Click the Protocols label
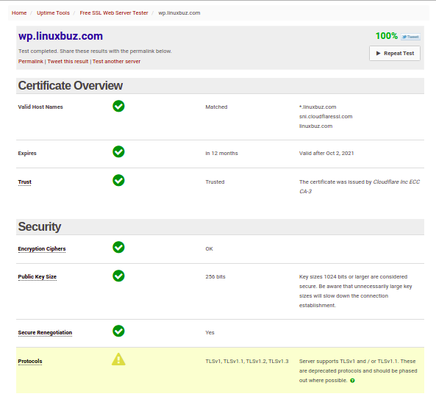 pyautogui.click(x=30, y=362)
